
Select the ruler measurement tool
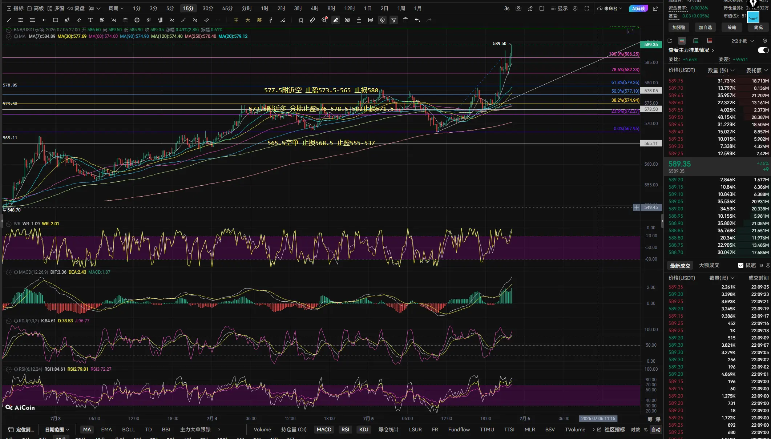coord(312,20)
